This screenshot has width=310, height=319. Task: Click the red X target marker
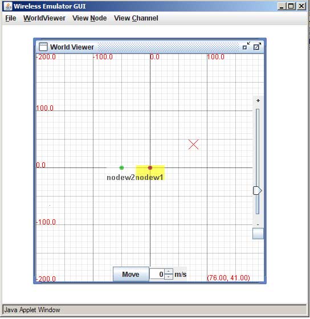(193, 145)
